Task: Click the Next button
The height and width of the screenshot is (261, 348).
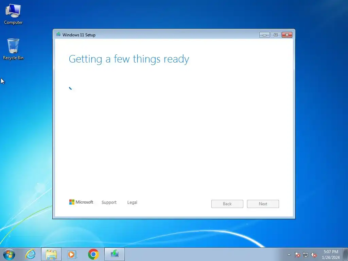Action: (263, 204)
